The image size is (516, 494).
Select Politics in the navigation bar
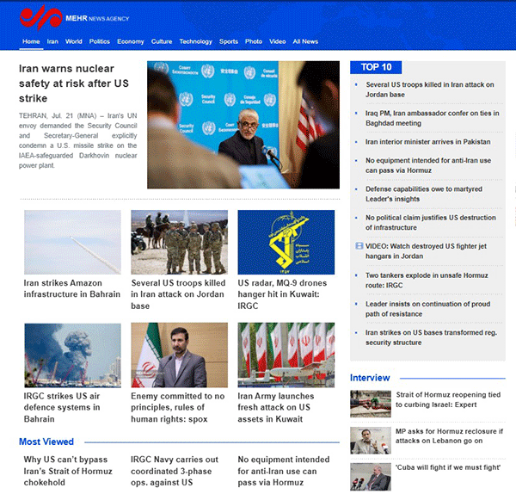coord(100,41)
